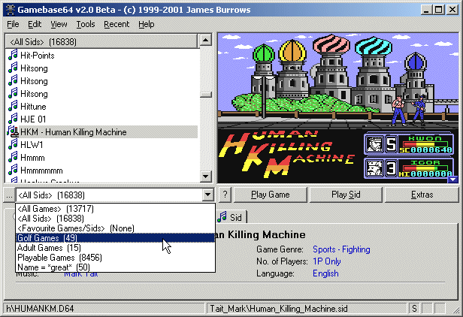Open the Recent menu

[117, 24]
